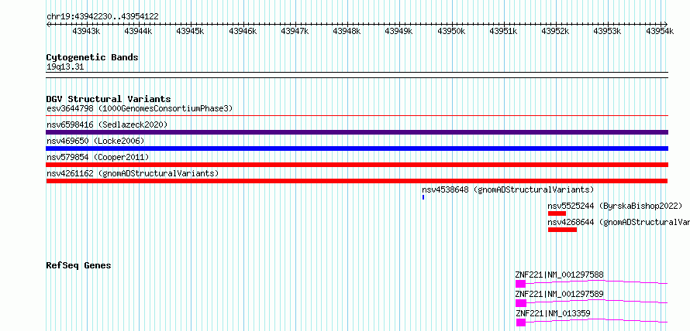Viewport: 690px width, 331px height.
Task: Click the 19q13.31 band label
Action: click(65, 67)
